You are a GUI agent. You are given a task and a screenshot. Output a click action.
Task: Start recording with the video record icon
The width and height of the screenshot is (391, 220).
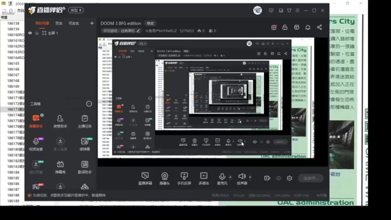(x=267, y=178)
